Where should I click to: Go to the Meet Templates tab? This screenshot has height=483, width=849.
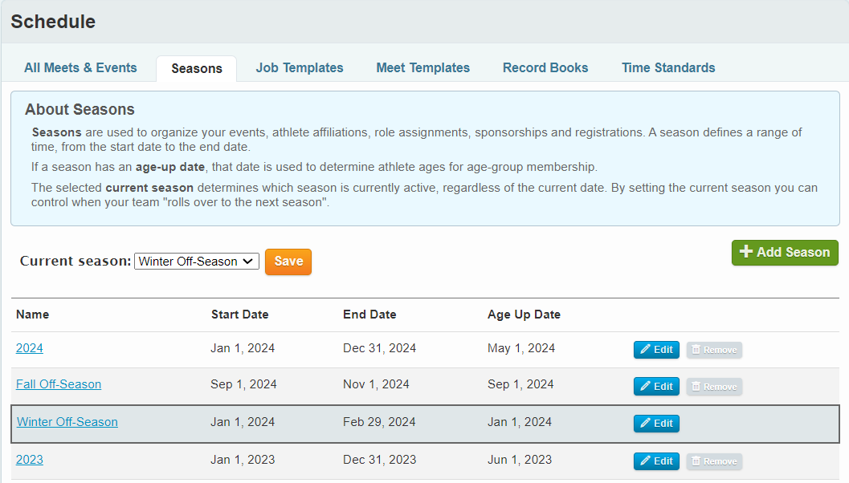[422, 68]
